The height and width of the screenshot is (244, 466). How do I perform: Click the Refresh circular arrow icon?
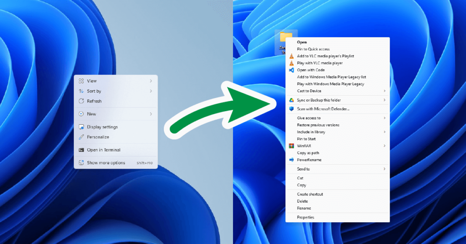click(81, 101)
